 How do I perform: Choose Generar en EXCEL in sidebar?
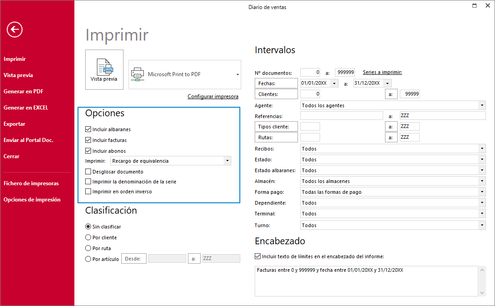pyautogui.click(x=26, y=108)
